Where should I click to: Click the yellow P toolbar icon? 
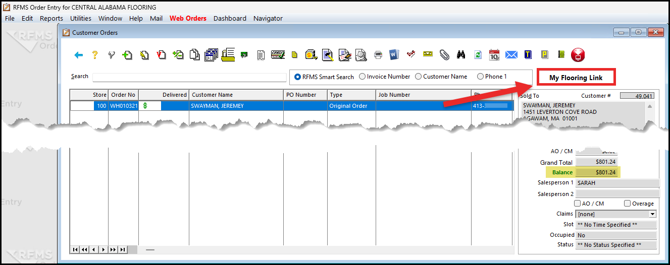pos(545,55)
